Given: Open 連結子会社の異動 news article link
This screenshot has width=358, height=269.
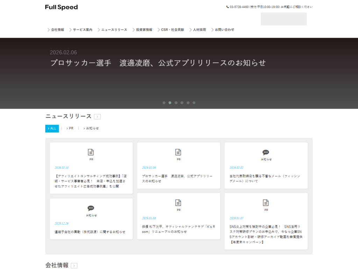Looking at the screenshot, I should [90, 232].
